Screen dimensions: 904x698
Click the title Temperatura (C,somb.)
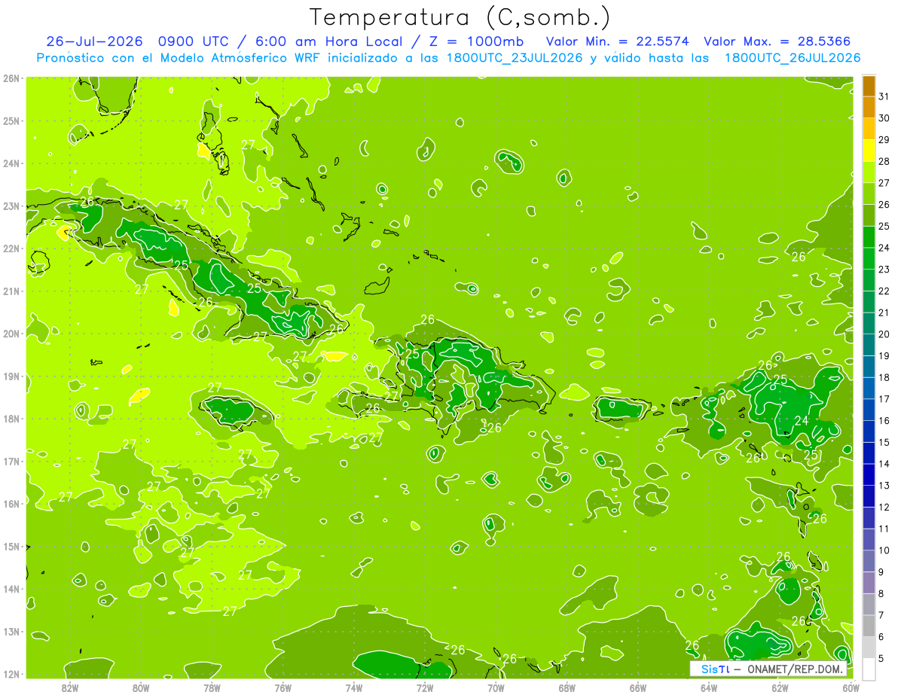[x=460, y=17]
